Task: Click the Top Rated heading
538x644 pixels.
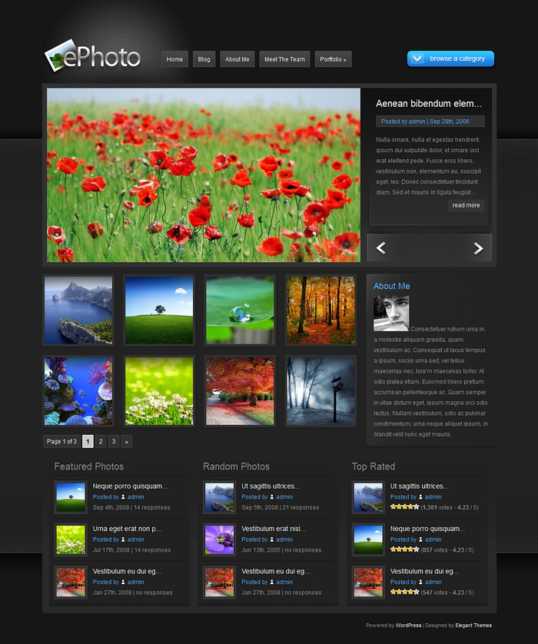Action: point(374,466)
